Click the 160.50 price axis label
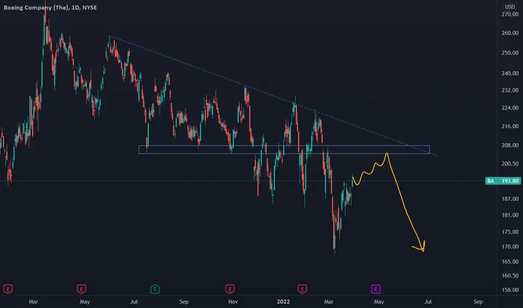 pos(510,276)
